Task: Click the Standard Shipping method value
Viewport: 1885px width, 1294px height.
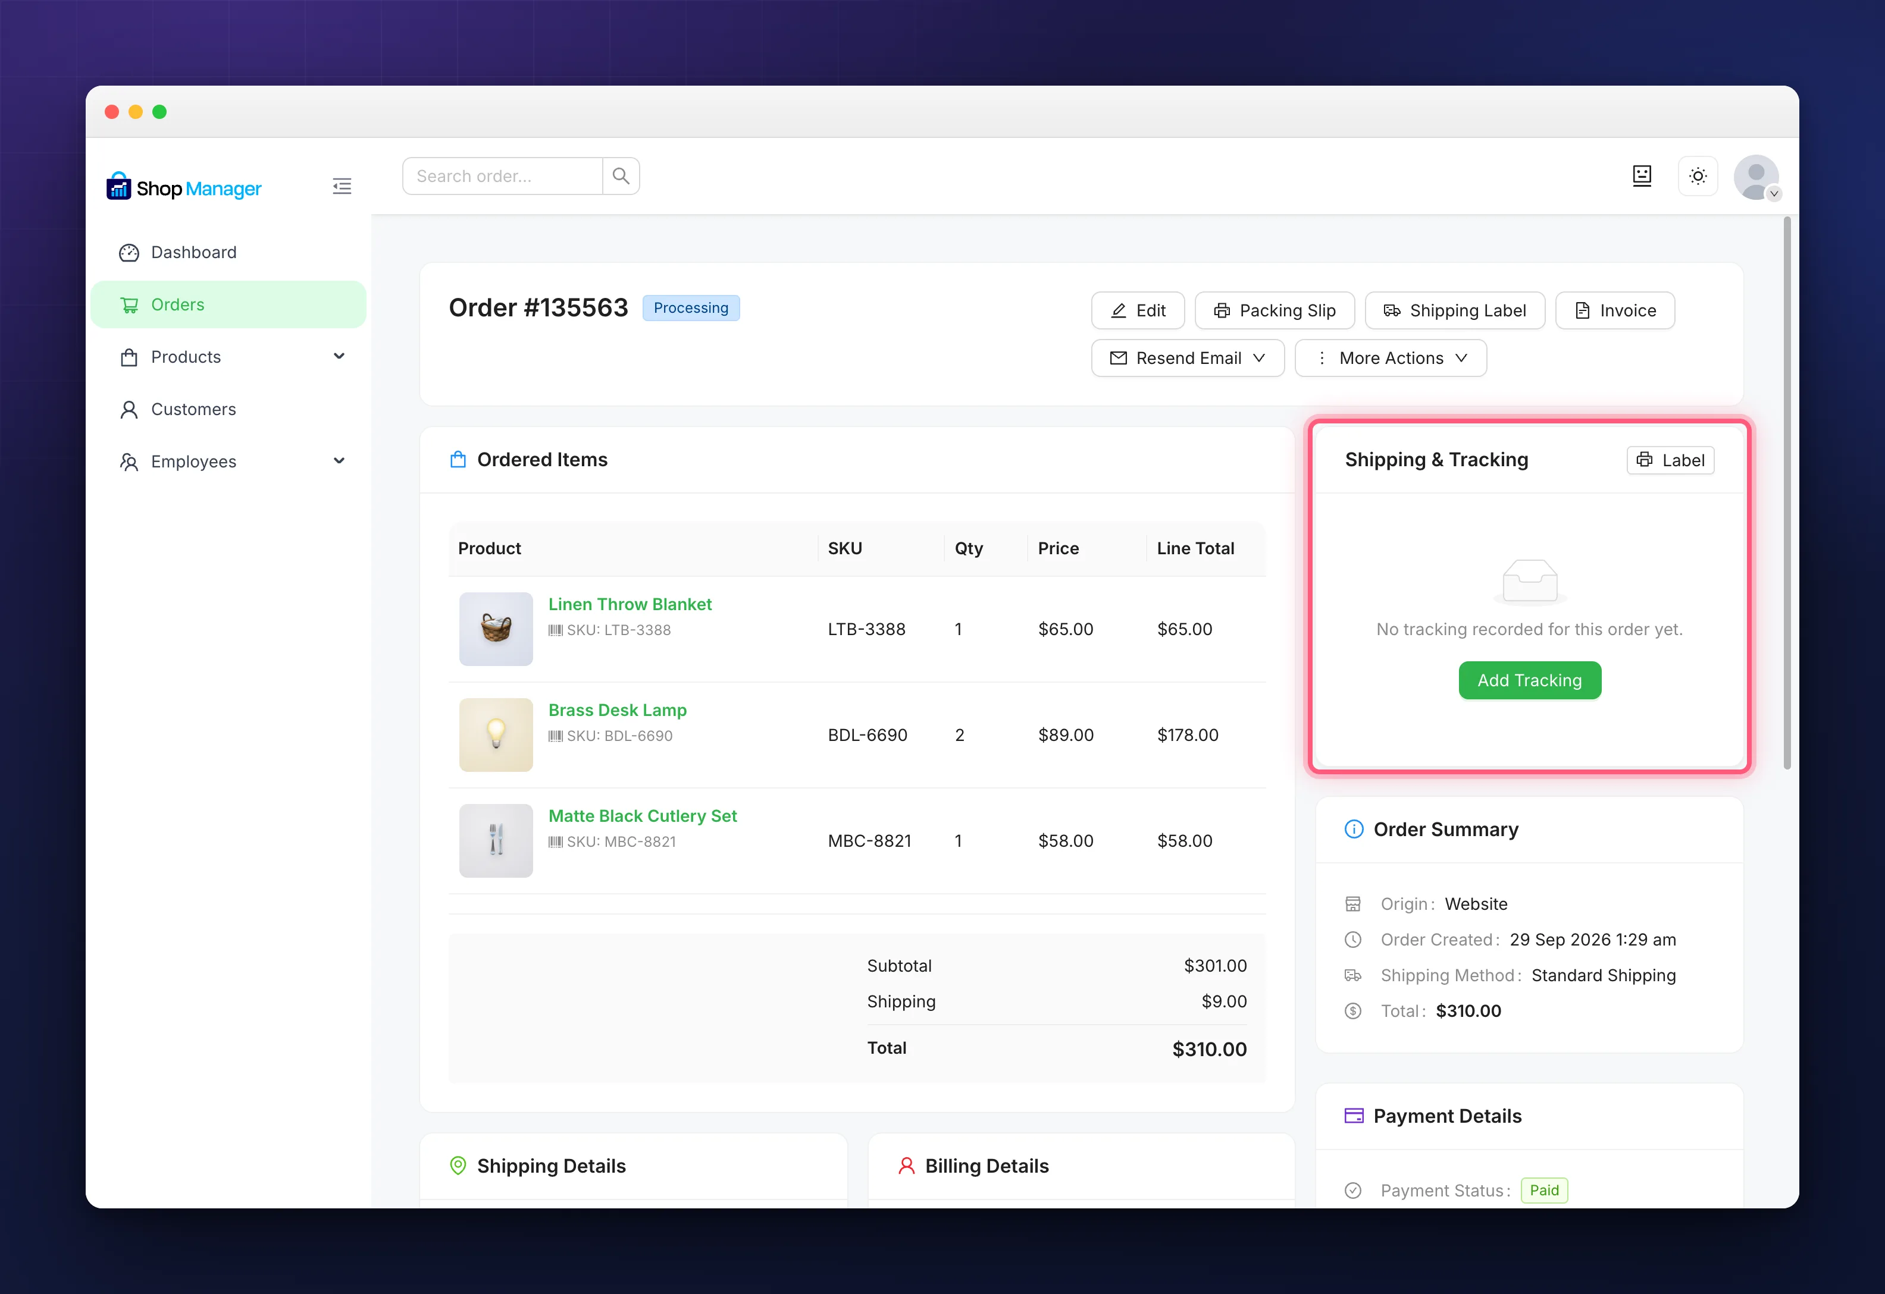Action: 1603,975
